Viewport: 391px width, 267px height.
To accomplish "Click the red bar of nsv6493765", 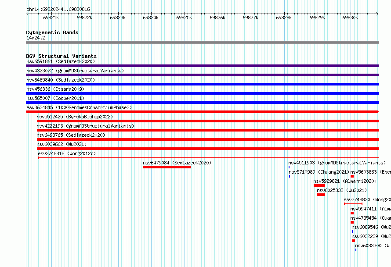I will [208, 139].
